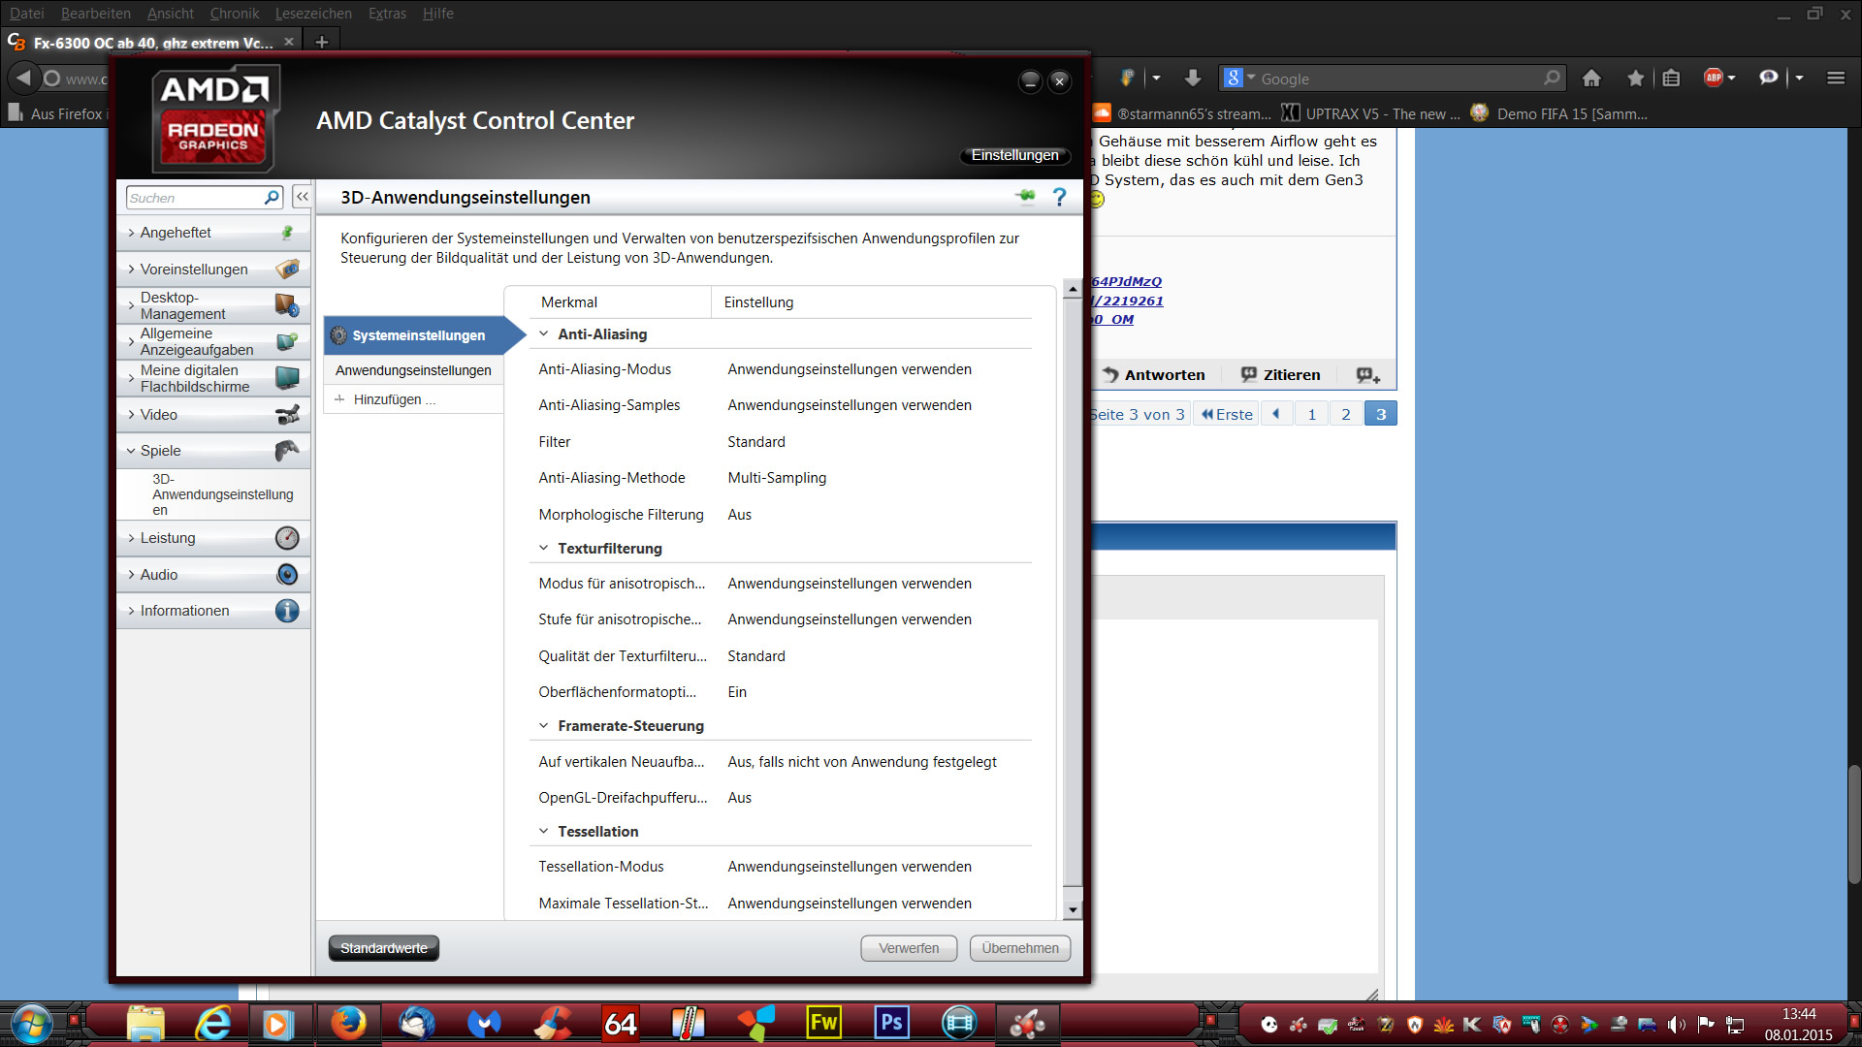Open new Firefox tab with plus button
Screen dimensions: 1862x1047
[322, 42]
